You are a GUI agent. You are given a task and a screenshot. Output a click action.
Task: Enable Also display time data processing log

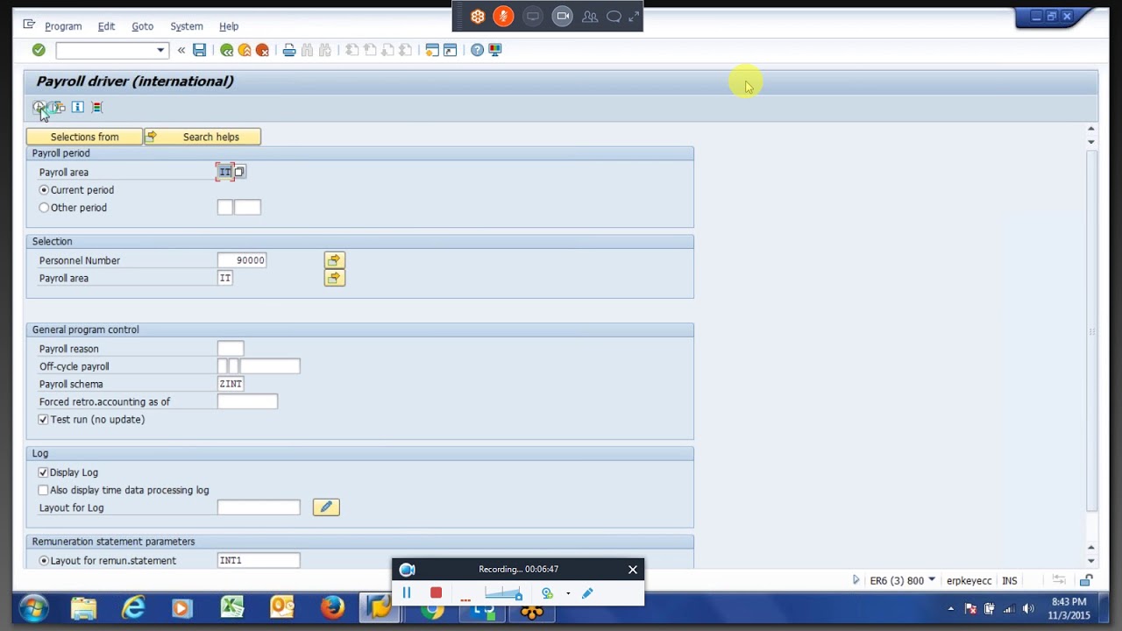click(x=43, y=490)
